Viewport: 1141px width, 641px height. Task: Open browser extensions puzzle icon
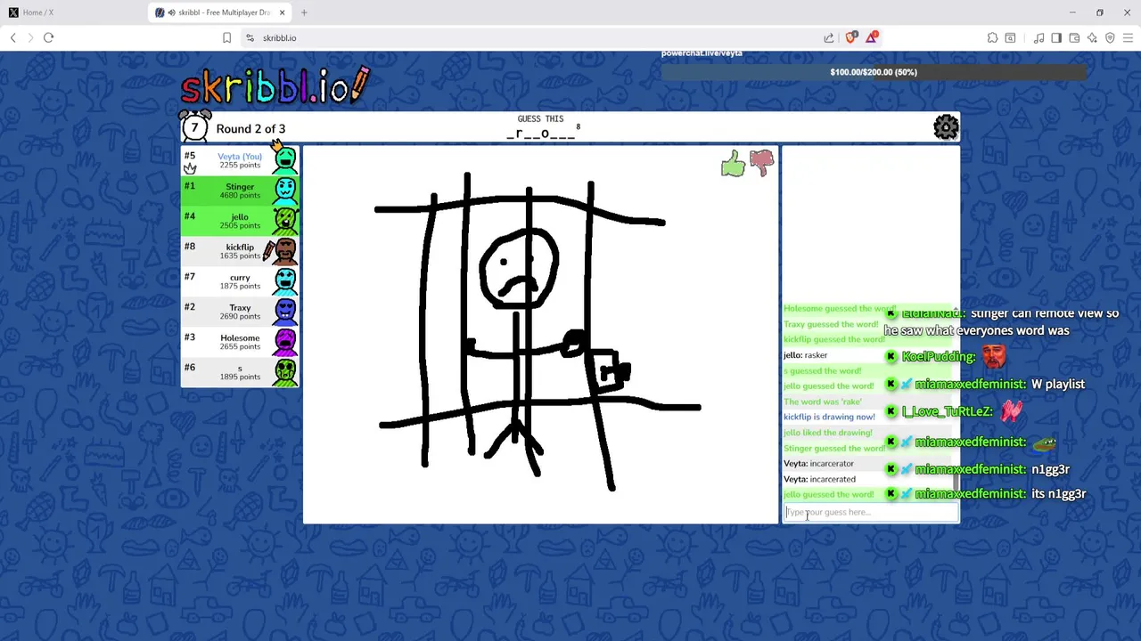[992, 37]
